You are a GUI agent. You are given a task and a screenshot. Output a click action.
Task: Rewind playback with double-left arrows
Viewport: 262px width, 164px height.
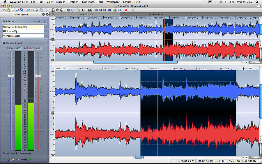click(100, 10)
